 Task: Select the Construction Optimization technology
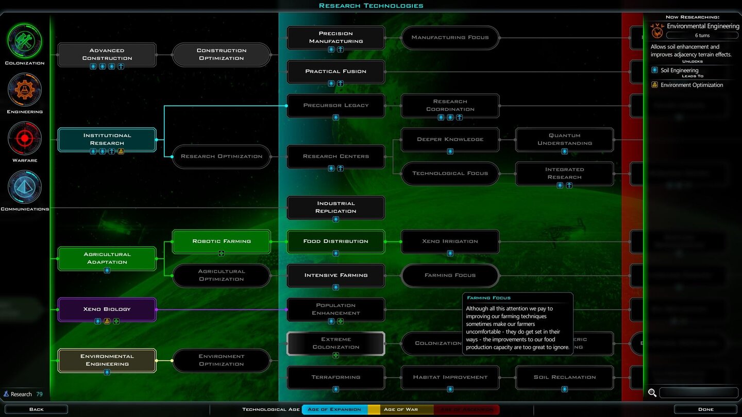coord(222,55)
